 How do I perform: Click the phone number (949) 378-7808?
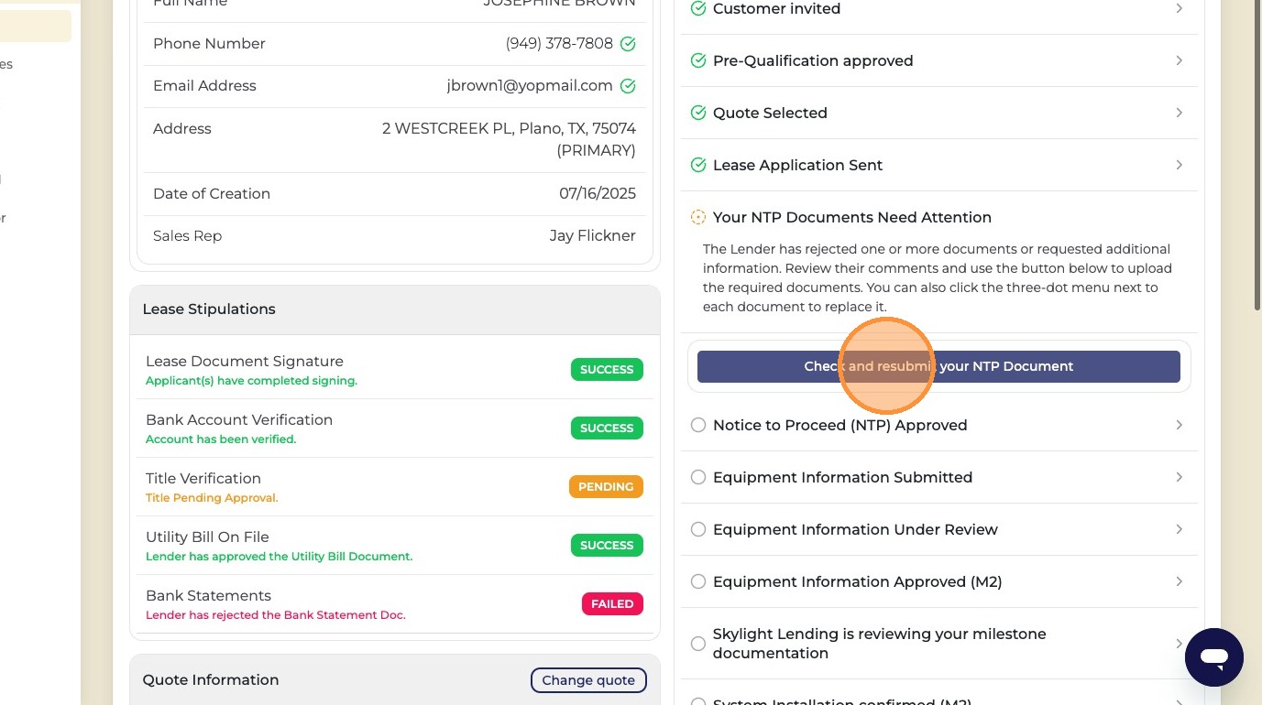pyautogui.click(x=559, y=44)
